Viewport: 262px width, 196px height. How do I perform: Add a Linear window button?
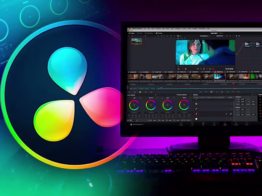(x=196, y=97)
